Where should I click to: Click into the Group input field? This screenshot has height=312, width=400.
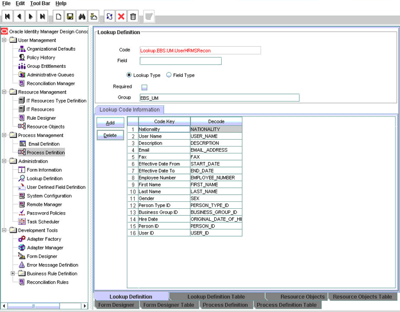pos(219,98)
